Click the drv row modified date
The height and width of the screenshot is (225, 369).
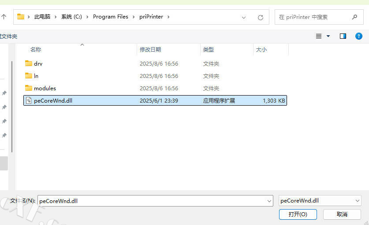click(159, 64)
